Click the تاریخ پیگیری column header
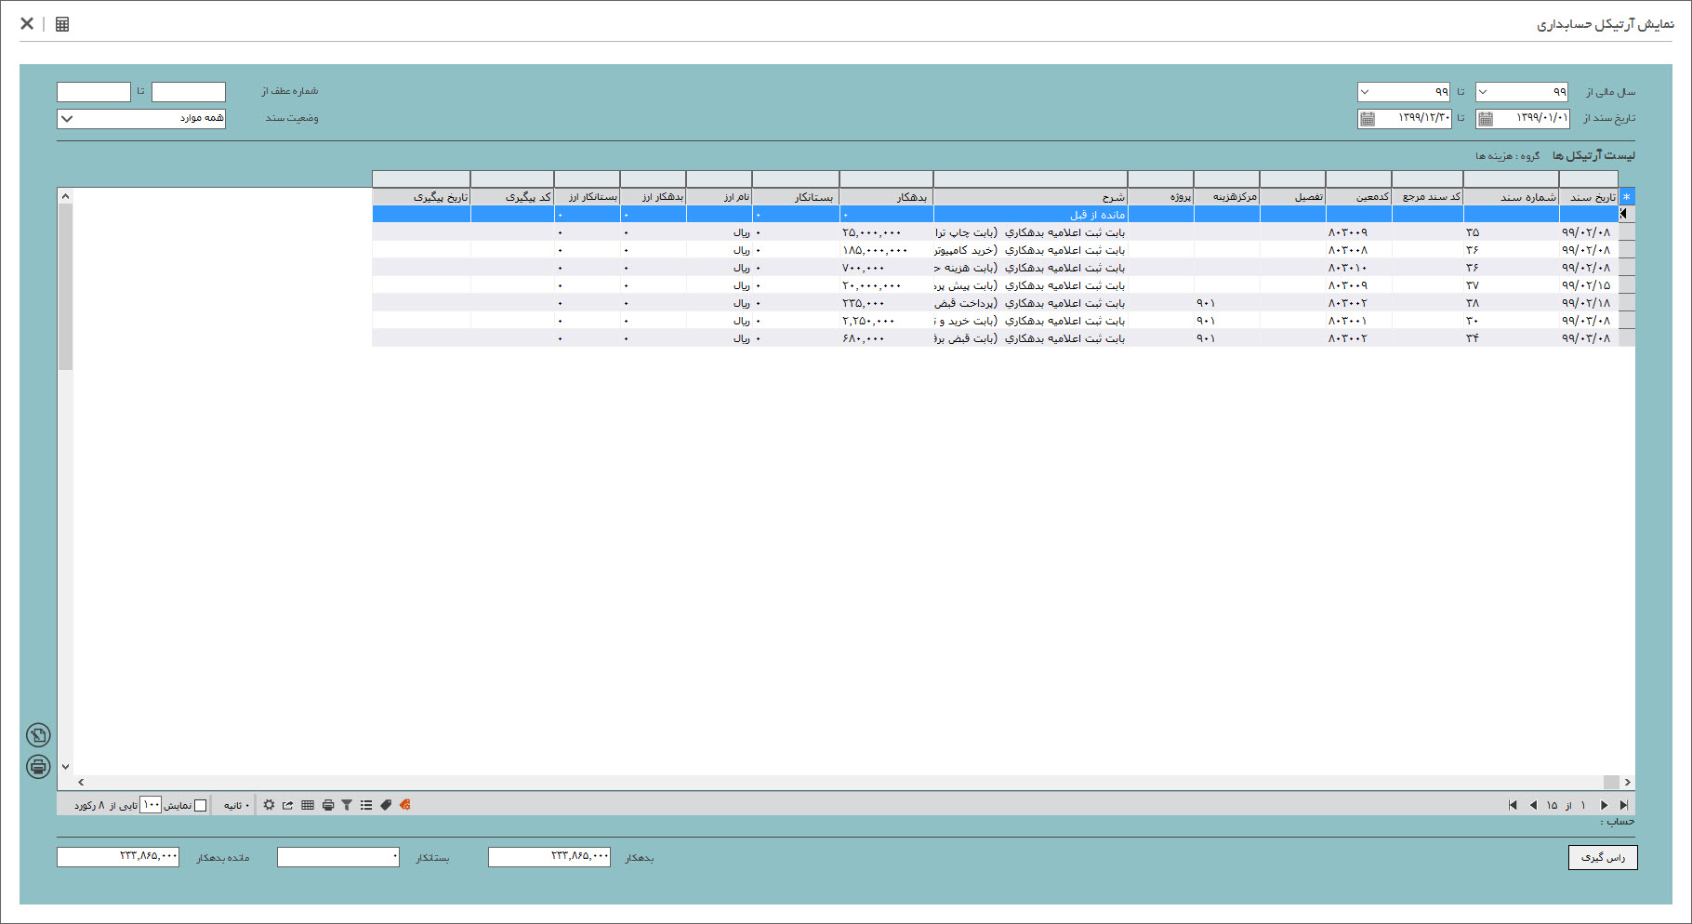The image size is (1692, 924). pos(421,197)
